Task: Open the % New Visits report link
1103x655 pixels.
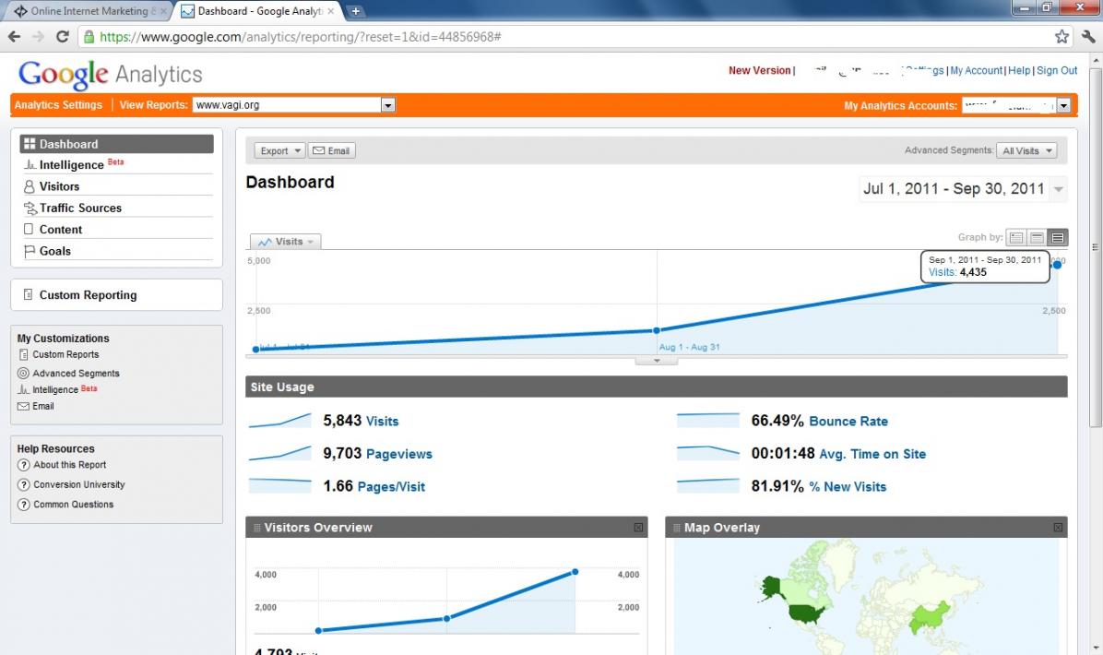Action: [x=848, y=486]
